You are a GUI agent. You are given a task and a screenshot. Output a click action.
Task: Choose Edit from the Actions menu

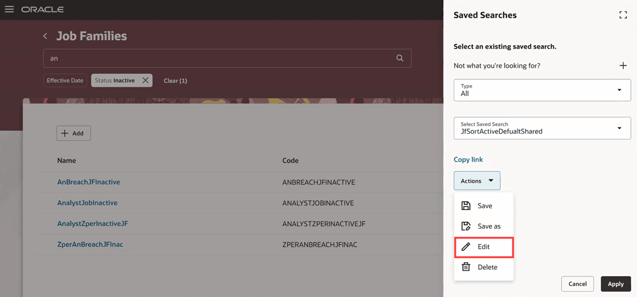pos(484,247)
